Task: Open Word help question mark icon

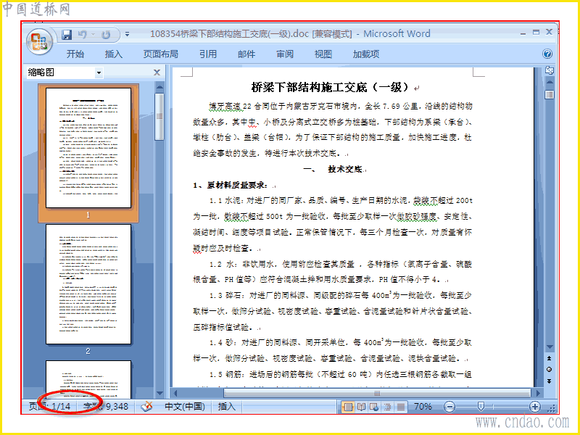Action: [547, 54]
